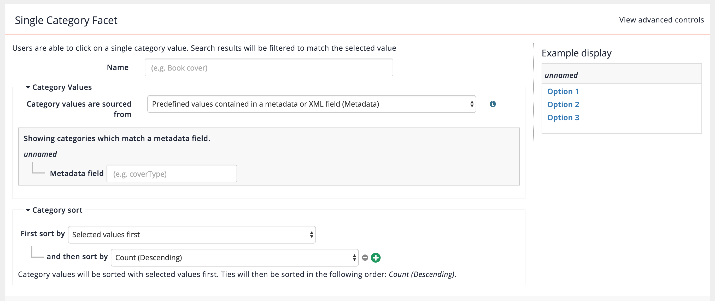715x301 pixels.
Task: Select Option 3 in Example display
Action: [563, 118]
